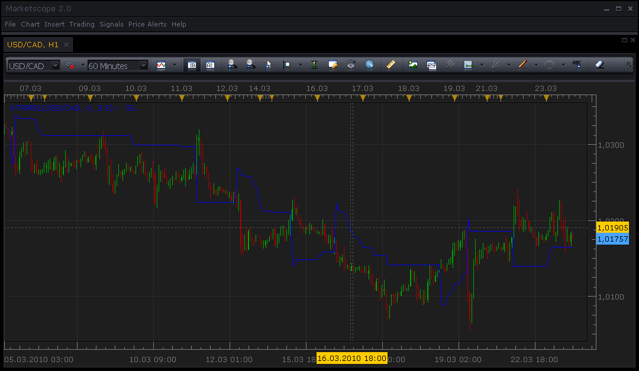Click the 05.03.2010 03:00 axis label
The height and width of the screenshot is (371, 639).
(38, 360)
